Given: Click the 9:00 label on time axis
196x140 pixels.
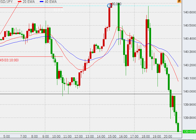Looking at the screenshot, I should pos(45,136).
